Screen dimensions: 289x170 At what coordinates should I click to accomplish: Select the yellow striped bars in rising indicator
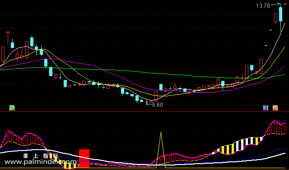click(x=228, y=150)
